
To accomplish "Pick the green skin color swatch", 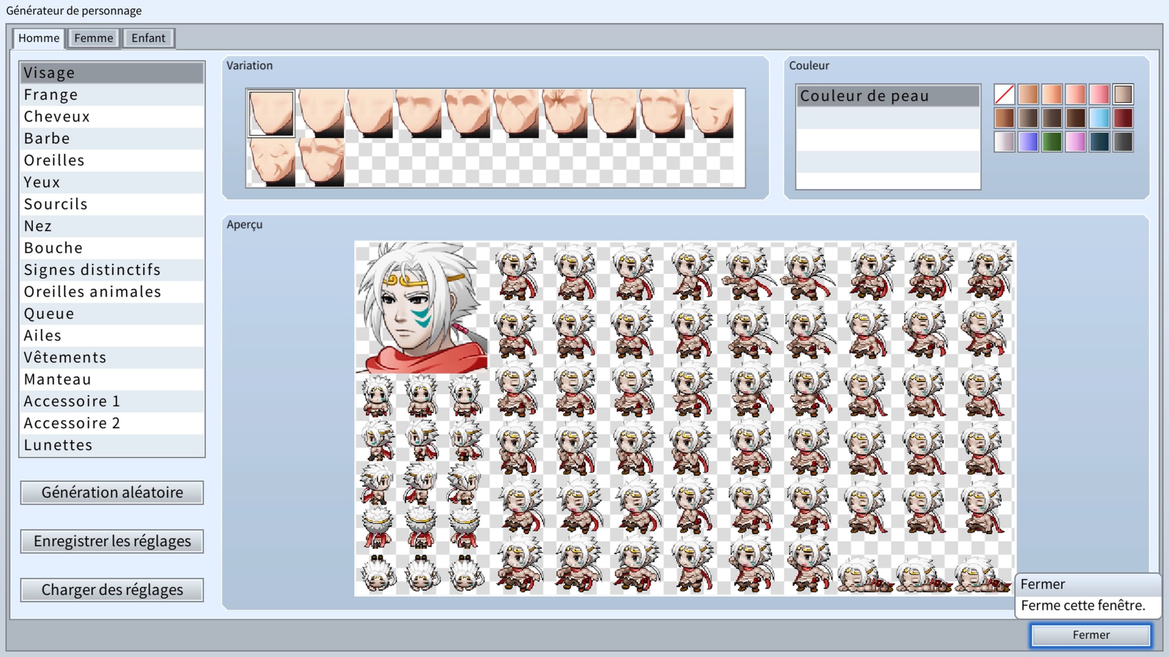I will 1052,142.
